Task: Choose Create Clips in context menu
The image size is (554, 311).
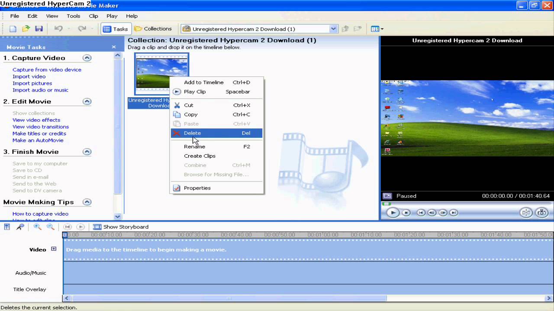Action: tap(217, 156)
